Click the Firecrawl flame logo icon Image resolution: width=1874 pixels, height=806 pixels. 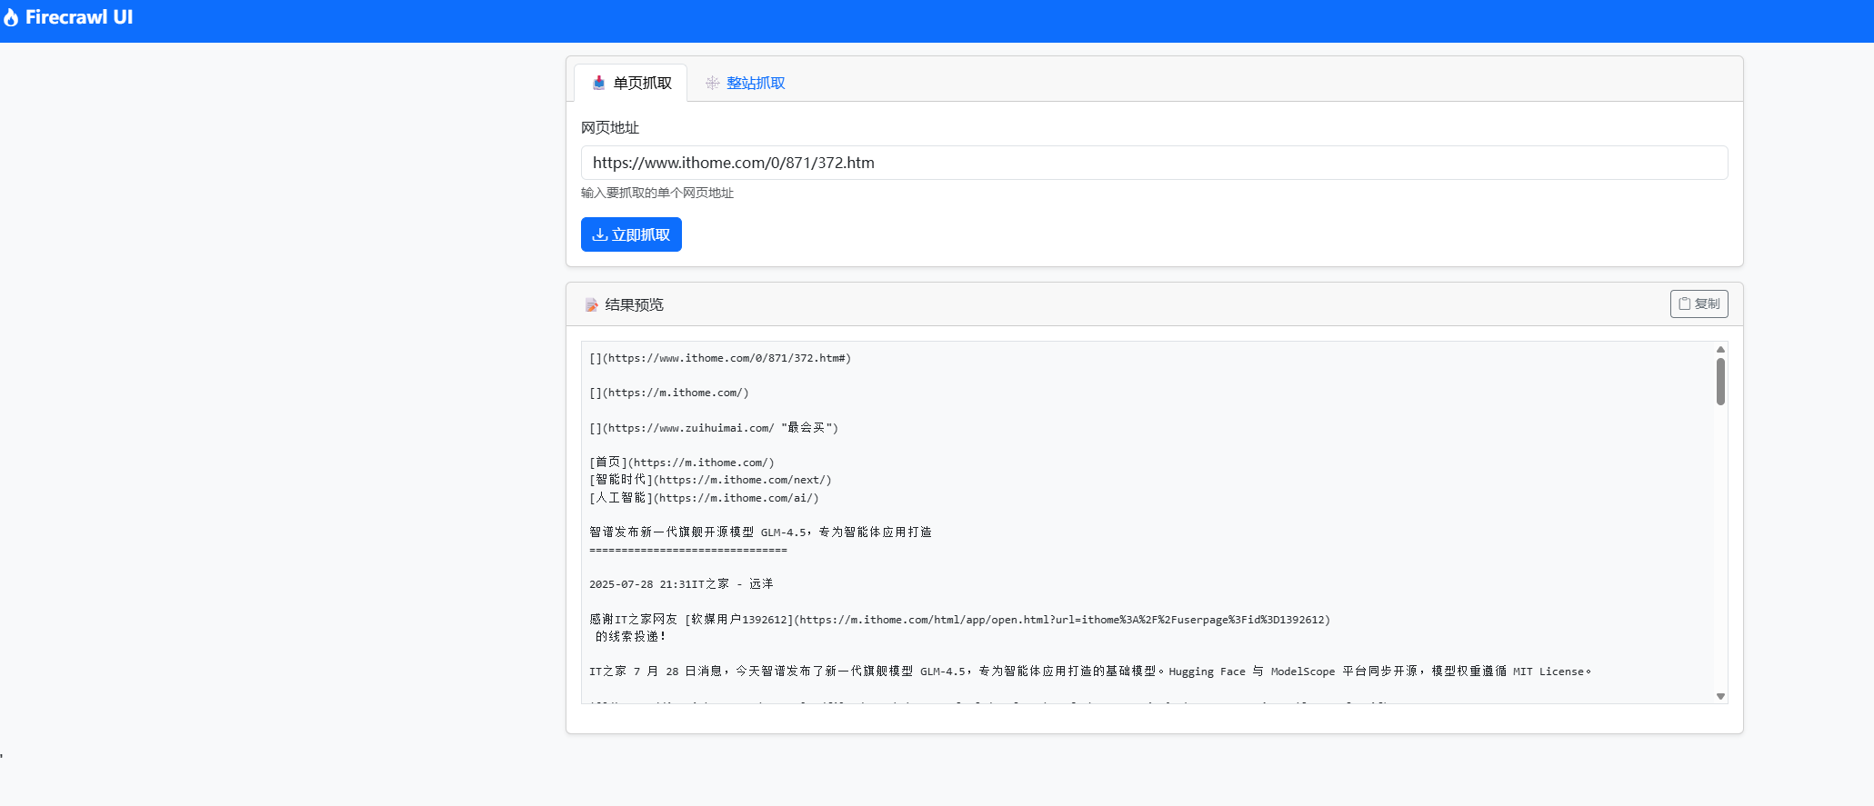tap(11, 17)
